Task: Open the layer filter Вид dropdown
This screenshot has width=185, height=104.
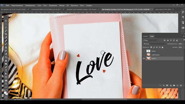Action: tap(150, 40)
